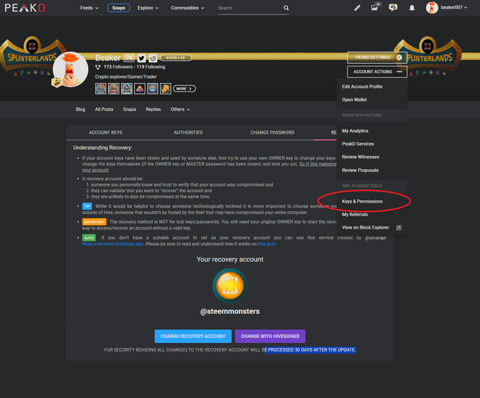Screen dimensions: 480x398
Task: Click the search magnifier icon
Action: 286,8
